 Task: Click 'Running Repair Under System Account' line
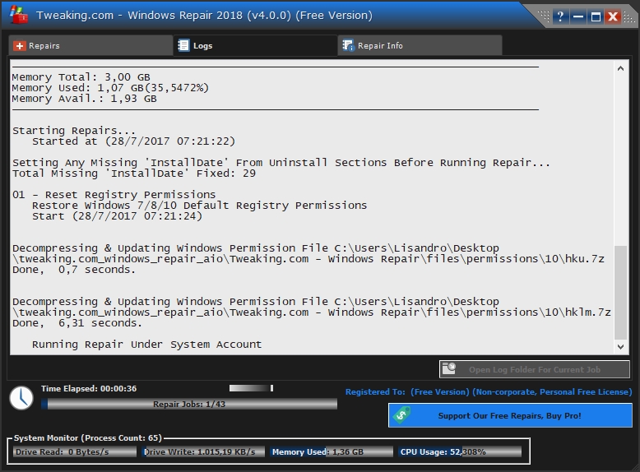pyautogui.click(x=146, y=345)
